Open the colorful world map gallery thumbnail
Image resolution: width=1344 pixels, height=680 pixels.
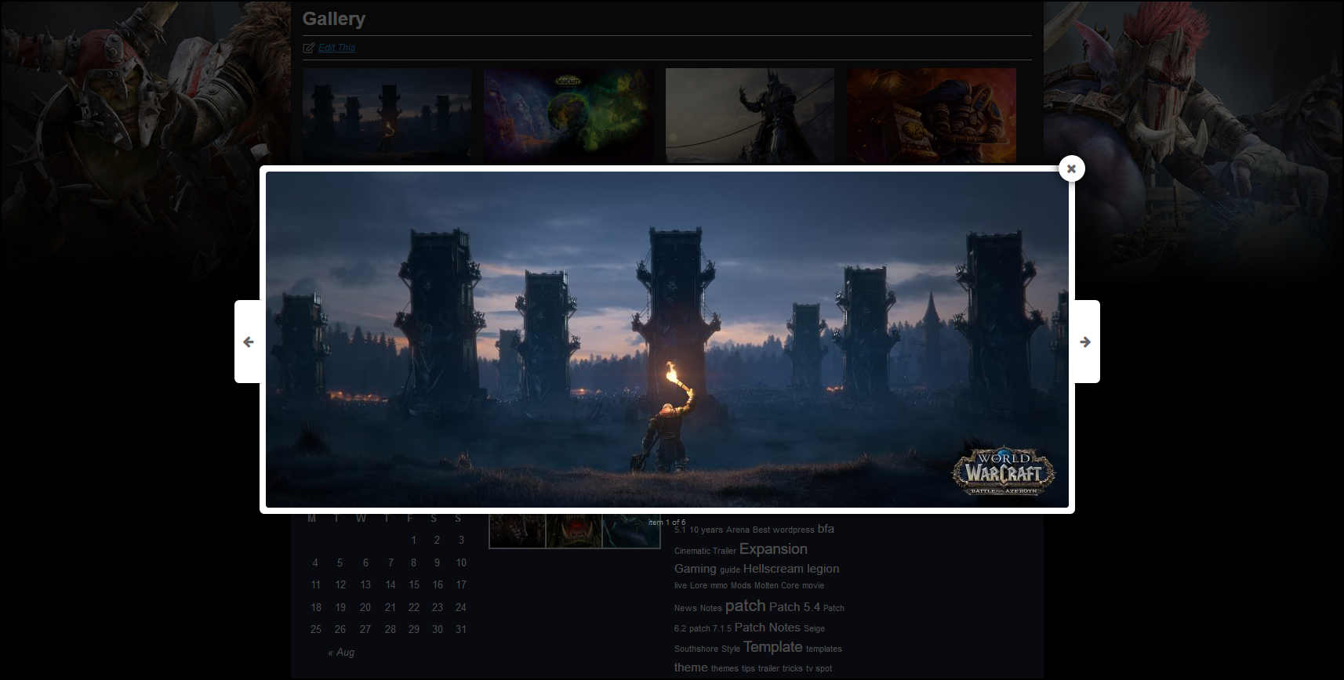[568, 116]
